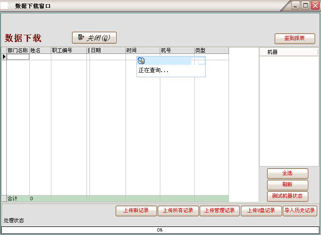Click the 职工编号 column header
This screenshot has height=235, width=321.
[69, 50]
